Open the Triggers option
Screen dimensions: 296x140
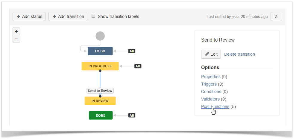(209, 84)
